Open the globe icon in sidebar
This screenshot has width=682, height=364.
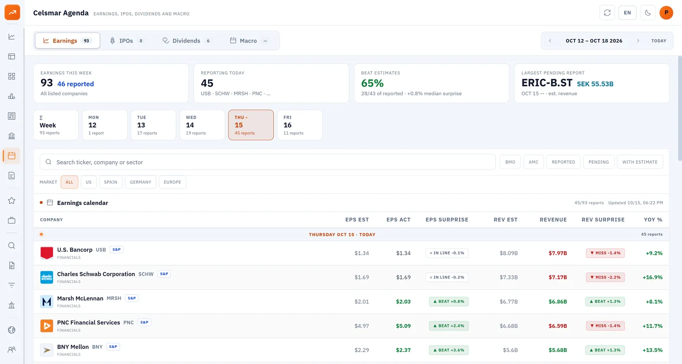[x=12, y=330]
